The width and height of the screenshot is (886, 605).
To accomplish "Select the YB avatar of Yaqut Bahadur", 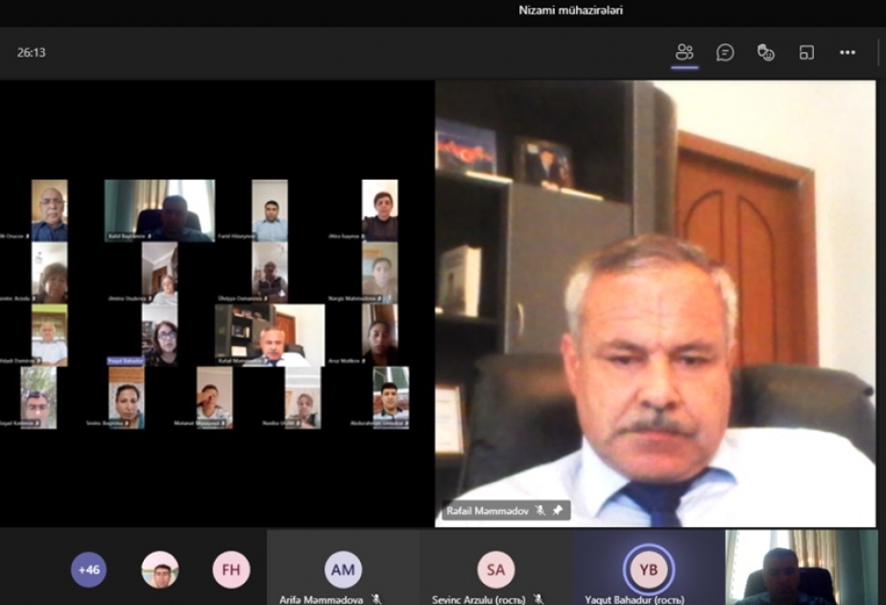I will coord(649,569).
